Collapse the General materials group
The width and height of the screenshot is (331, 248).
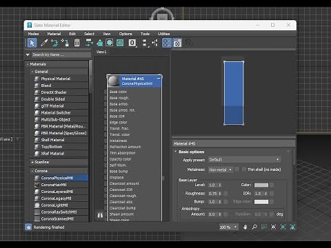pyautogui.click(x=32, y=72)
